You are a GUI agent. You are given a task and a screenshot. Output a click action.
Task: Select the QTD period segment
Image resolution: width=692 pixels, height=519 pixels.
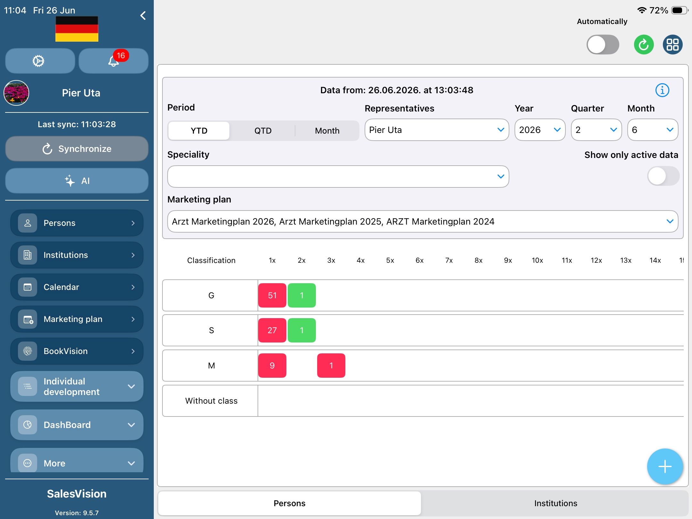tap(263, 131)
